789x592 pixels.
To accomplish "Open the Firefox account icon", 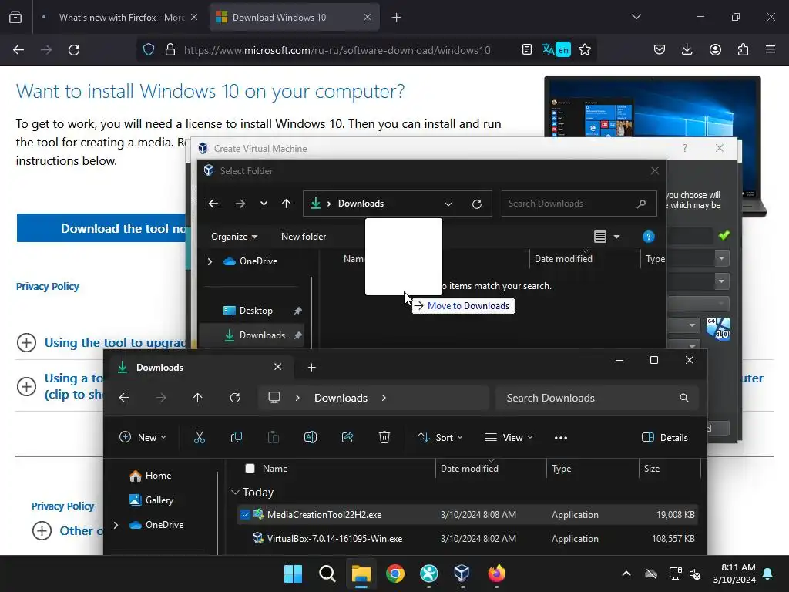I will (x=715, y=50).
